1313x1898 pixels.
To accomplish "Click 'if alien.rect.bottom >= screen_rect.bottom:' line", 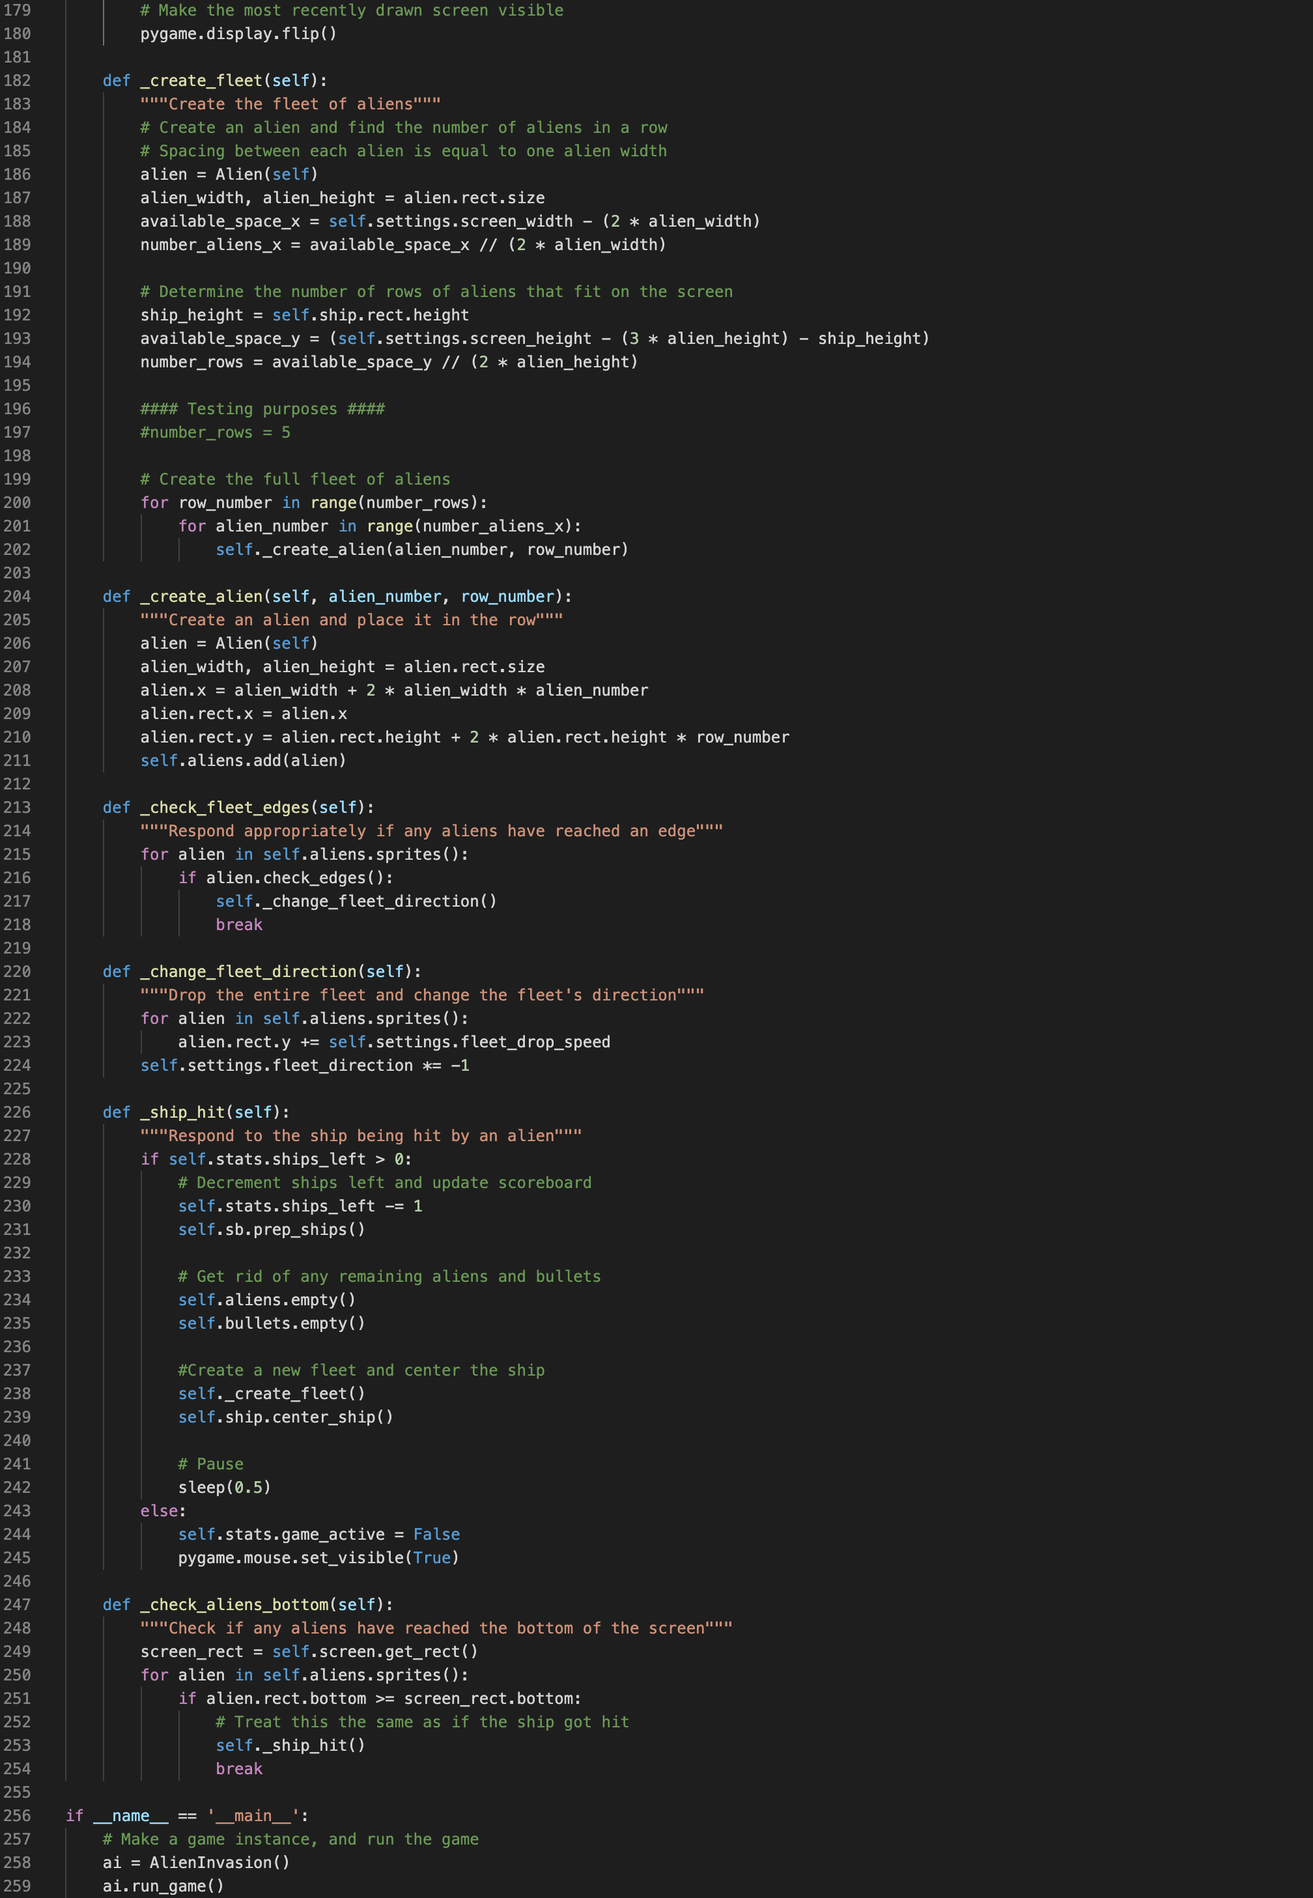I will [380, 1699].
